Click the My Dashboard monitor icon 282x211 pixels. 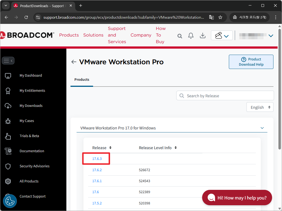coord(8,76)
